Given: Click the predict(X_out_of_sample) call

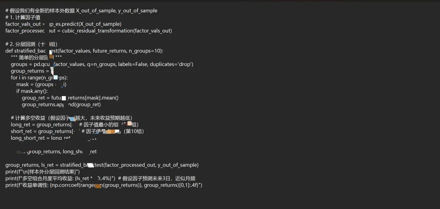Looking at the screenshot, I should pyautogui.click(x=90, y=24).
